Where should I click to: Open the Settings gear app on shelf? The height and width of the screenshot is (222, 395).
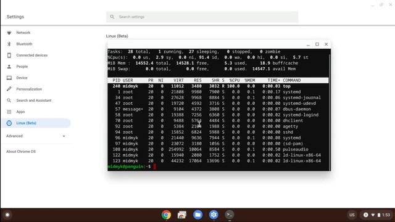pos(214,215)
